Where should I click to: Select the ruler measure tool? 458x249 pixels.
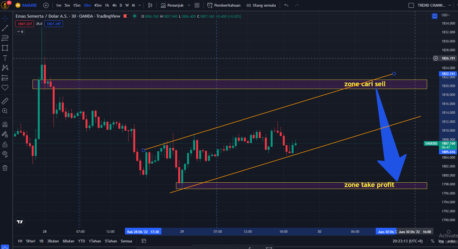click(x=5, y=101)
